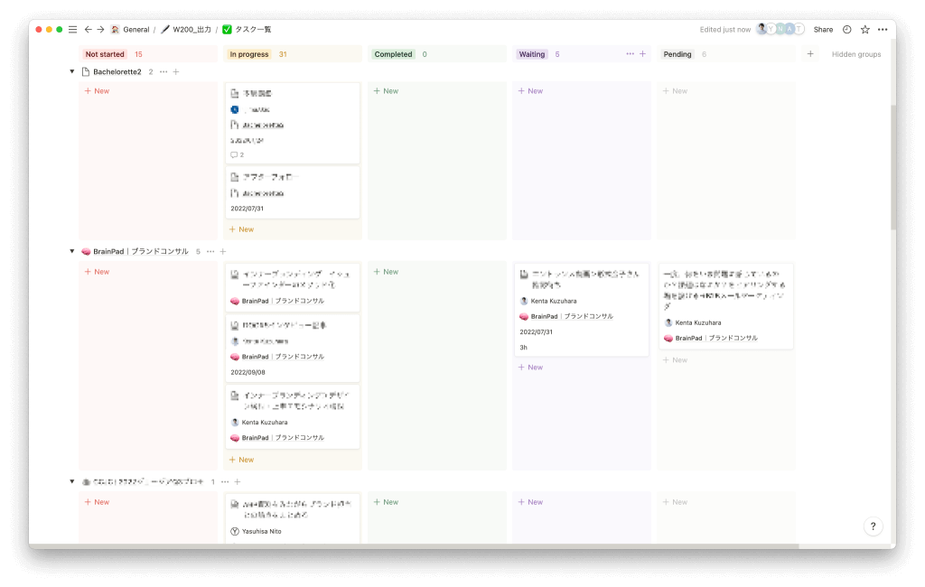
Task: Add New in third group Completed
Action: (x=386, y=502)
